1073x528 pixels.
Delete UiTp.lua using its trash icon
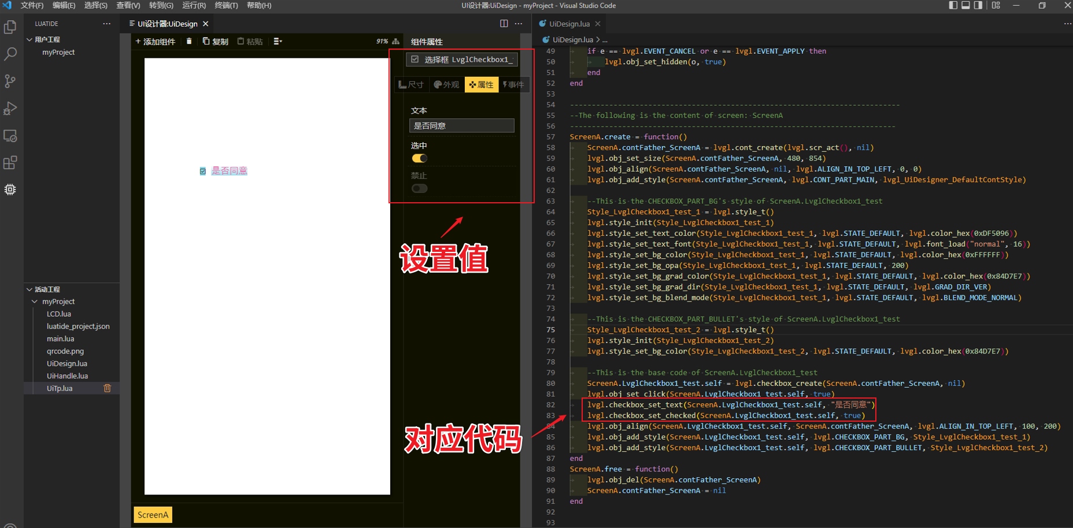[107, 388]
